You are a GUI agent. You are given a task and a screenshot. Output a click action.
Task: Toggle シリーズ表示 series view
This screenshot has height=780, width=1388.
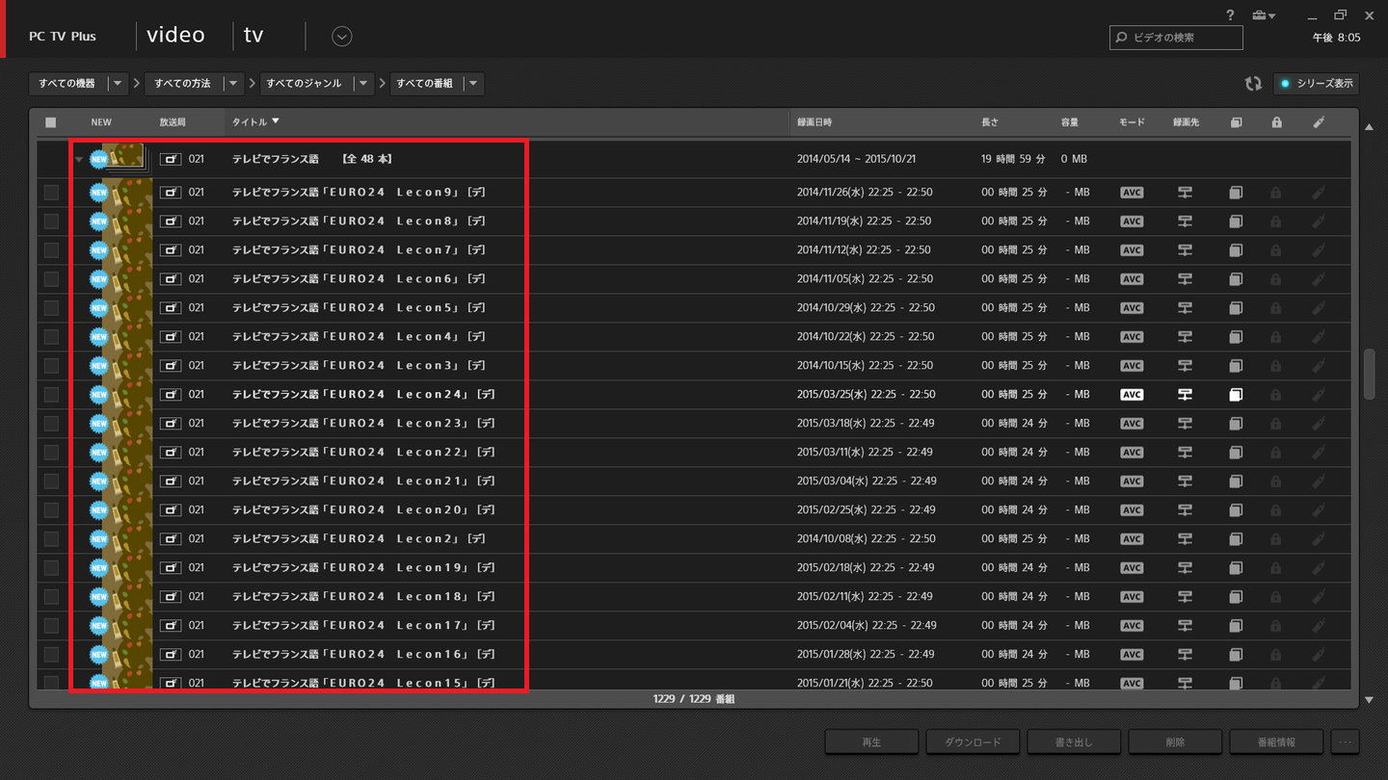(x=1317, y=84)
